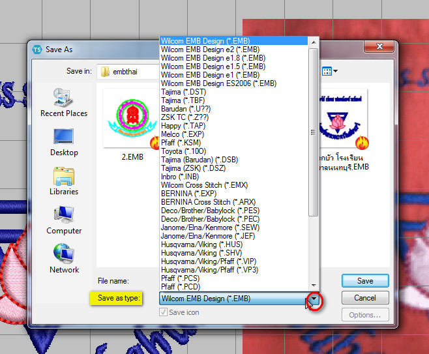429x354 pixels.
Task: Select Pfaff (*.PCD) format
Action: 234,287
